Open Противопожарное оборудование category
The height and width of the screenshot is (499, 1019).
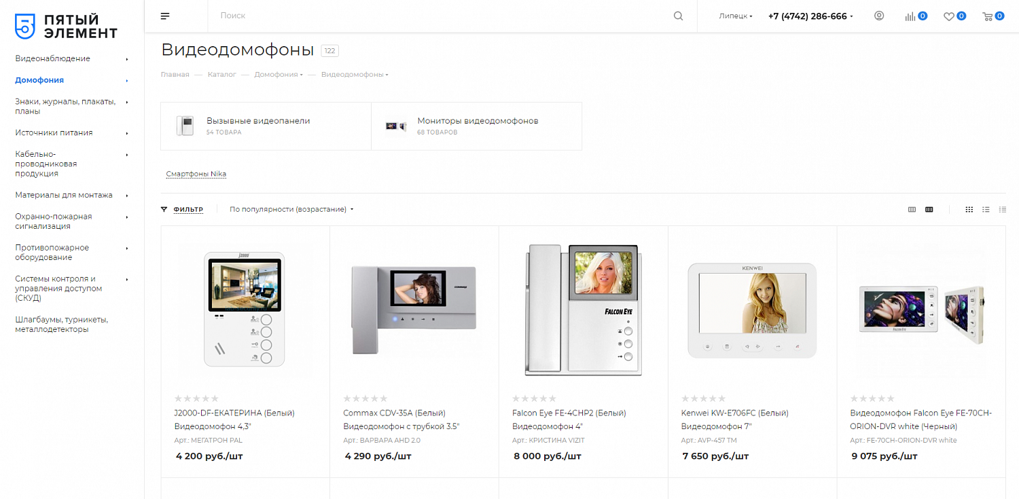52,253
